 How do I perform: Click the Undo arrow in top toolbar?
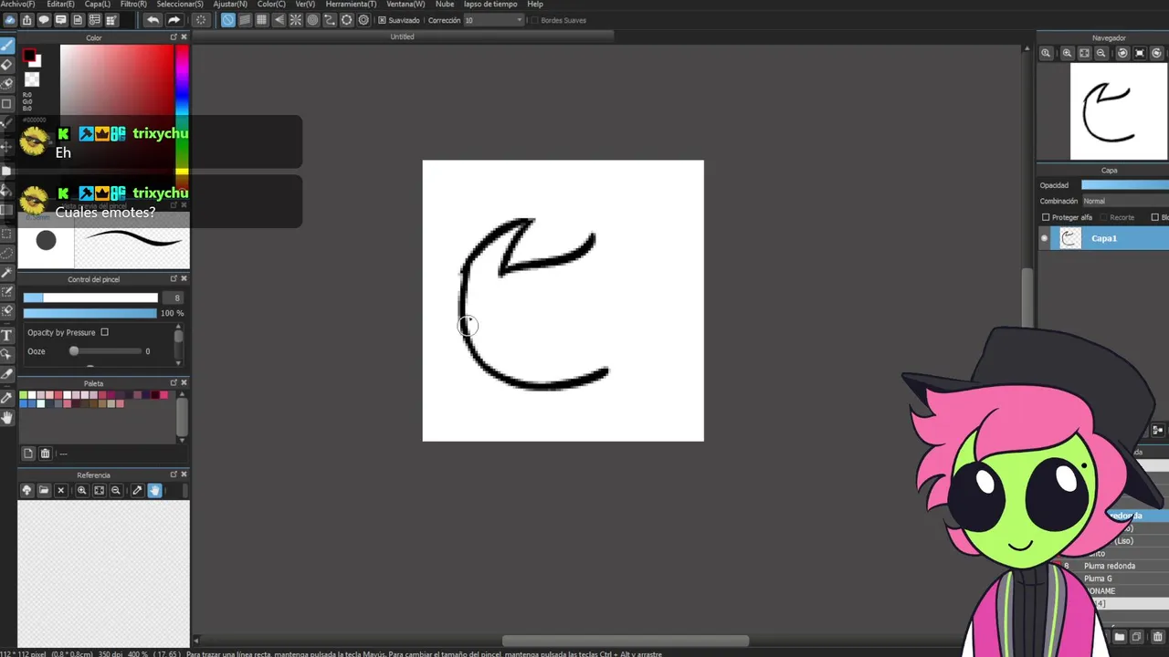point(153,20)
